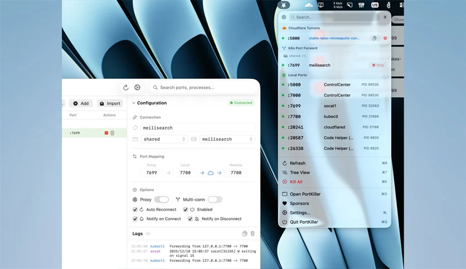Uncheck Auto Reconnect checkbox
This screenshot has width=466, height=269.
135,210
